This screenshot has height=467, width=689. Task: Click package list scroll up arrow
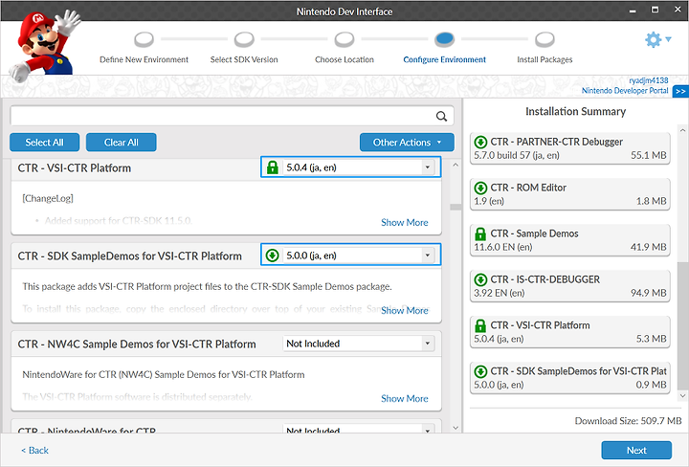tap(456, 166)
